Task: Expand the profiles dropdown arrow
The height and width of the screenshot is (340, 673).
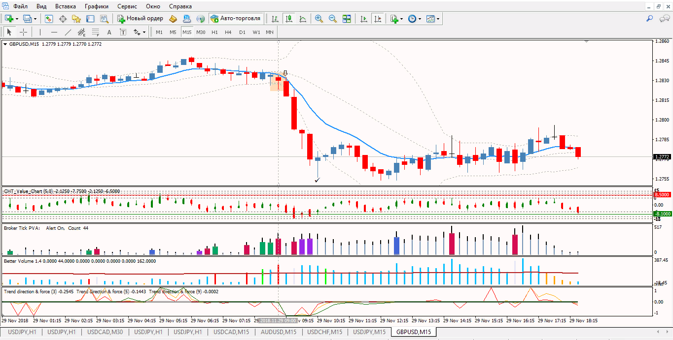Action: tap(35, 19)
